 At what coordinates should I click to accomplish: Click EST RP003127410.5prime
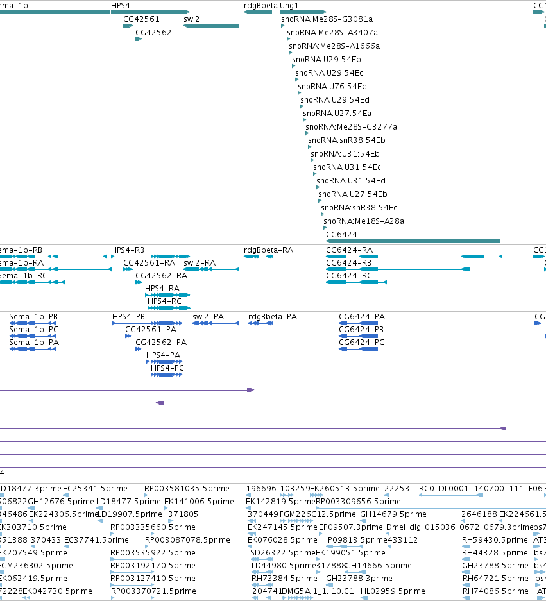coord(153,578)
